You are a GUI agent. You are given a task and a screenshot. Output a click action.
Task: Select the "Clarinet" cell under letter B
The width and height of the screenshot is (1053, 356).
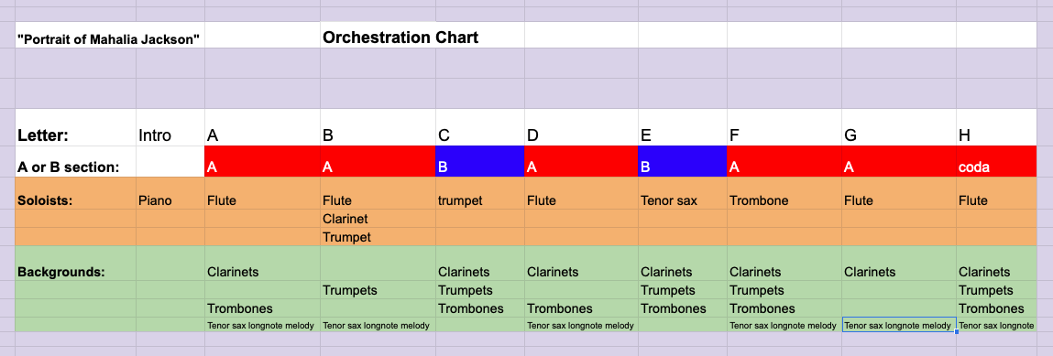[378, 219]
